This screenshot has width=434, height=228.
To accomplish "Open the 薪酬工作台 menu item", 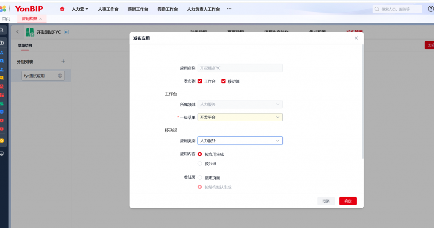I will (138, 9).
